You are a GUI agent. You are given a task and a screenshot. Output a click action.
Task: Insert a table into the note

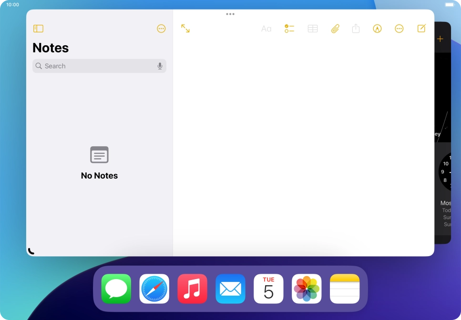click(x=312, y=29)
